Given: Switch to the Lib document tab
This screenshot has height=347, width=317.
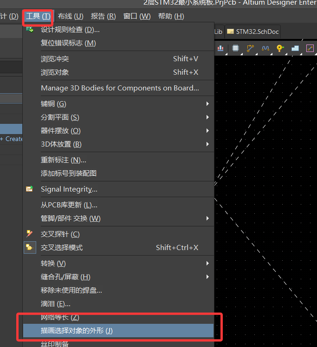Looking at the screenshot, I should 219,32.
